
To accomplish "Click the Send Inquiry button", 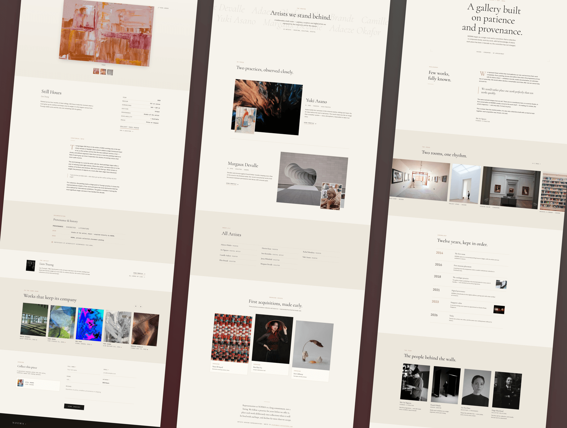I will (74, 407).
